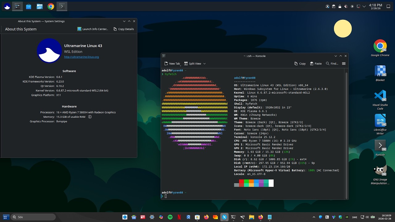
Task: Show memory info via the circled i icon
Action: click(90, 117)
